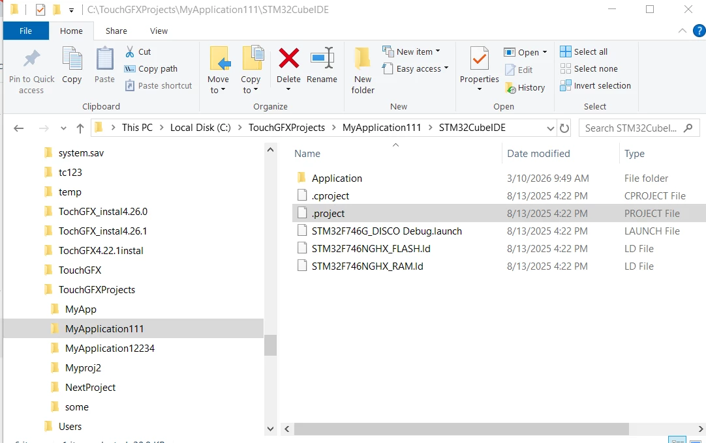This screenshot has width=706, height=443.
Task: Sort by the Type column header
Action: pyautogui.click(x=634, y=153)
